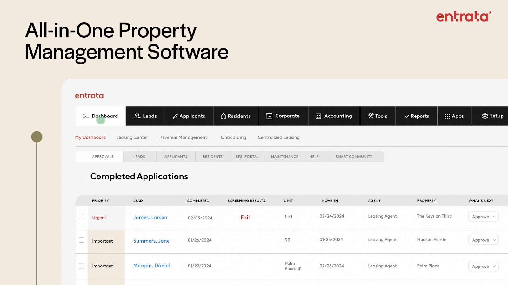The width and height of the screenshot is (508, 285).
Task: Click the Dashboard checklist icon
Action: [x=86, y=116]
